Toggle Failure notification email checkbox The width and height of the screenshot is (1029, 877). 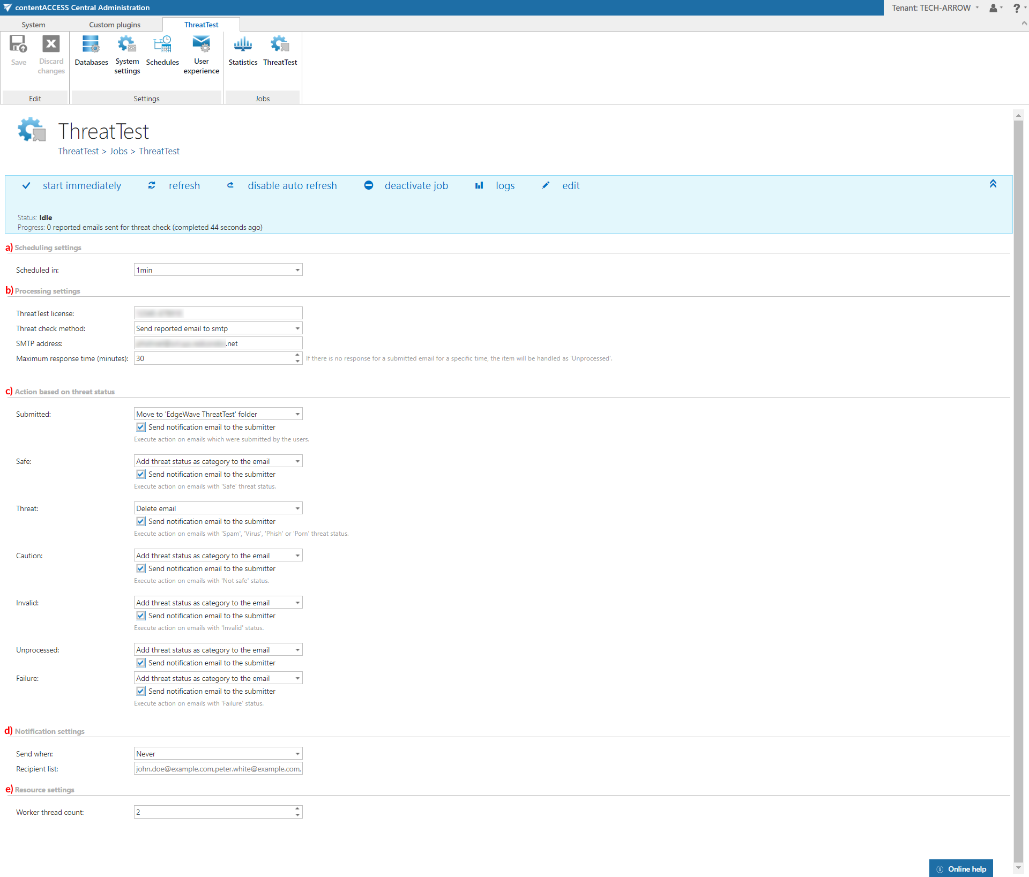[x=141, y=691]
